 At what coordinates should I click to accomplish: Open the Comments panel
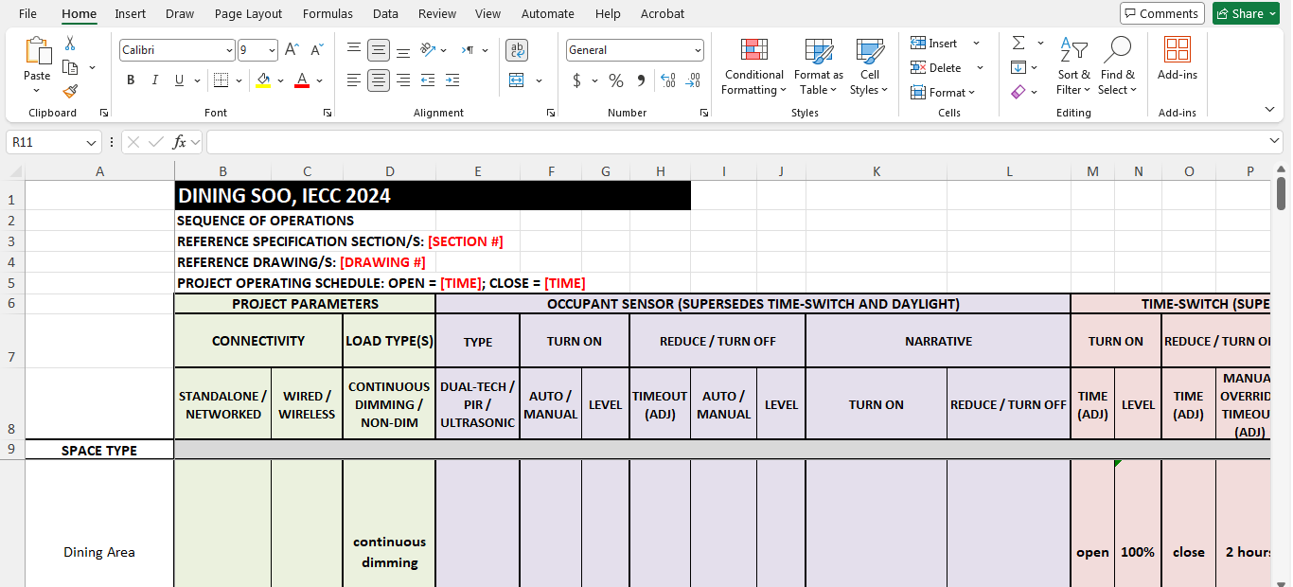point(1161,13)
